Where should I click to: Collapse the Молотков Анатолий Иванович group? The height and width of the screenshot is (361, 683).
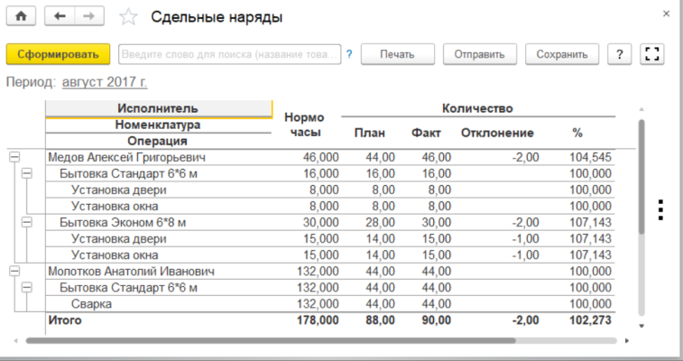coord(14,271)
